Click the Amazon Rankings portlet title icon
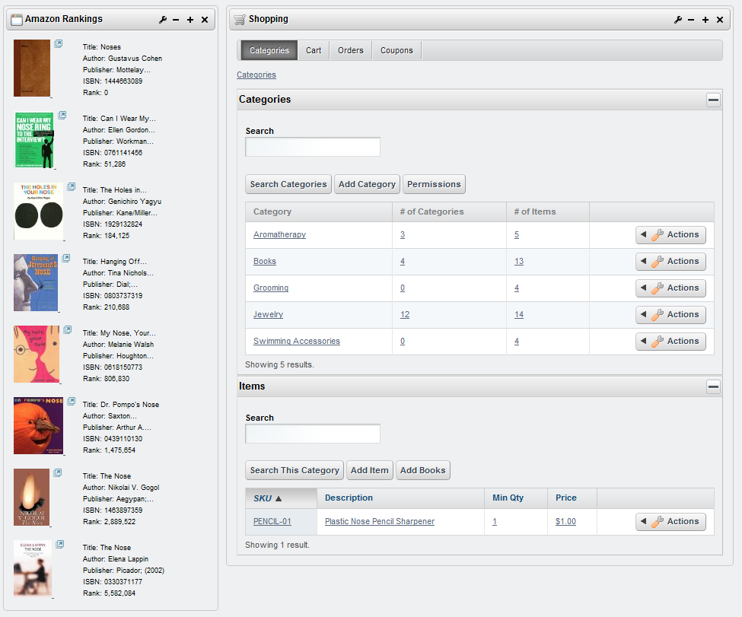 17,19
